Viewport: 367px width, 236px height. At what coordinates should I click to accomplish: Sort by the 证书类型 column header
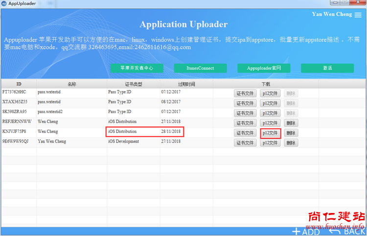[133, 84]
